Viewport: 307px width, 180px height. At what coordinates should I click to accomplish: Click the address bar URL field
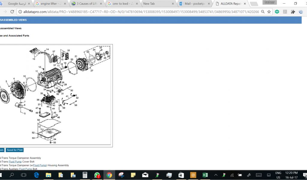click(x=138, y=12)
